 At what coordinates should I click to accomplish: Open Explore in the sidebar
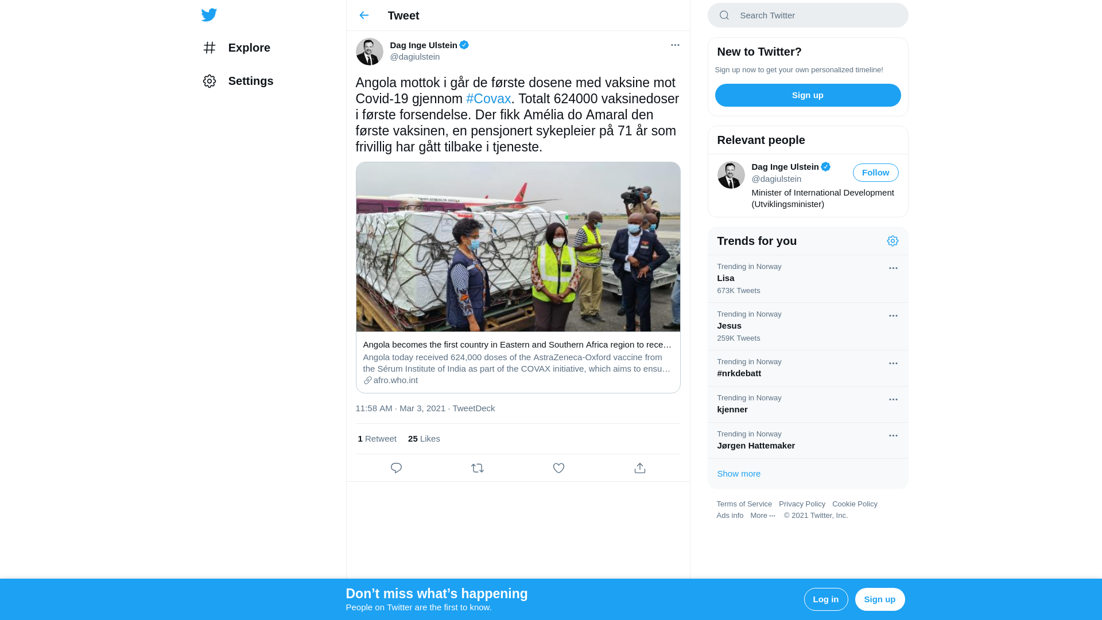(x=236, y=48)
